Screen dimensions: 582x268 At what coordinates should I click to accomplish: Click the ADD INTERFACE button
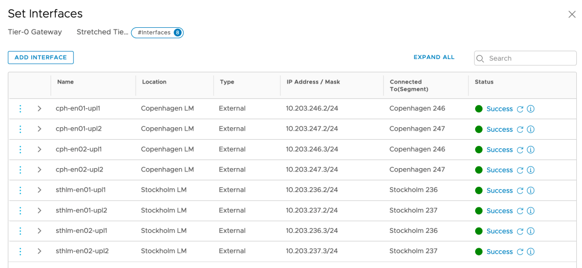[41, 57]
